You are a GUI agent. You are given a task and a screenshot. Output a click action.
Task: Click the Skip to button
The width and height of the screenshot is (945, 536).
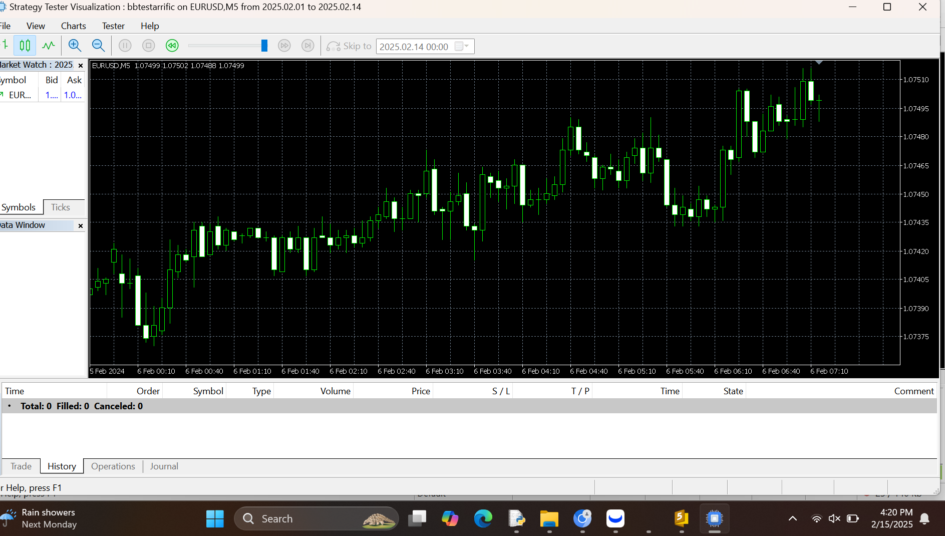click(x=349, y=46)
